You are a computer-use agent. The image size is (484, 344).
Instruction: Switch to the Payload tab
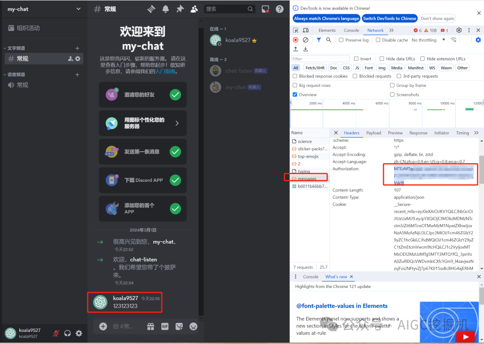(373, 133)
